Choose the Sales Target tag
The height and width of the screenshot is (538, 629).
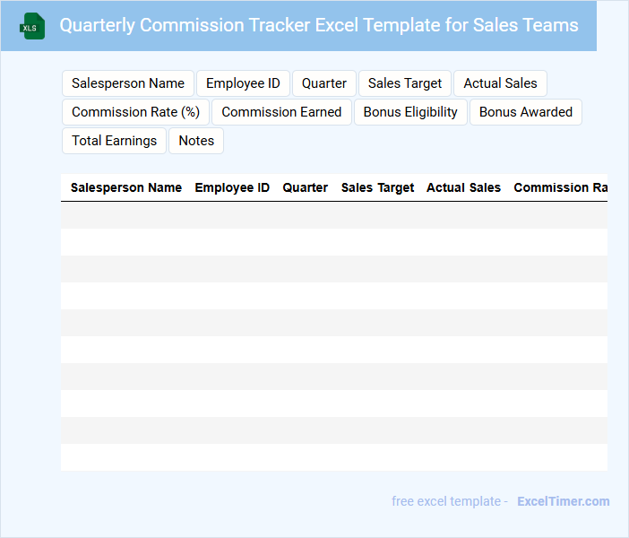[405, 83]
